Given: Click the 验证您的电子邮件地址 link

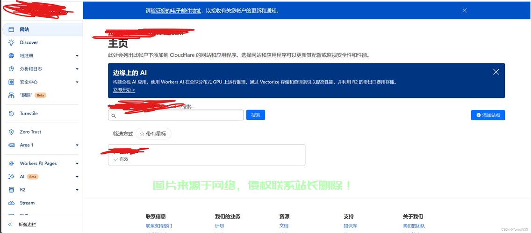Looking at the screenshot, I should coord(176,10).
